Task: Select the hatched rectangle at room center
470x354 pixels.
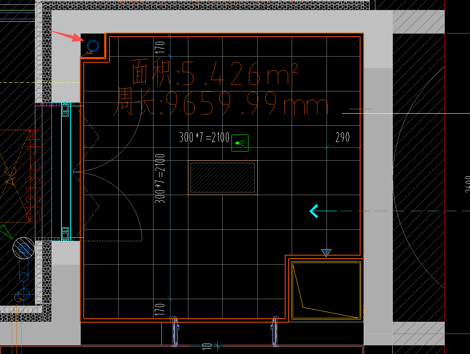Action: (x=223, y=178)
